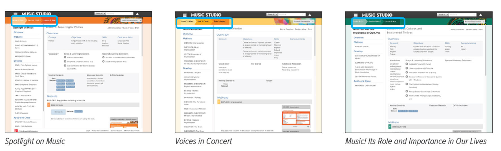Play Flight of the Bumblebee selection
501x151 pixels.
[407, 84]
